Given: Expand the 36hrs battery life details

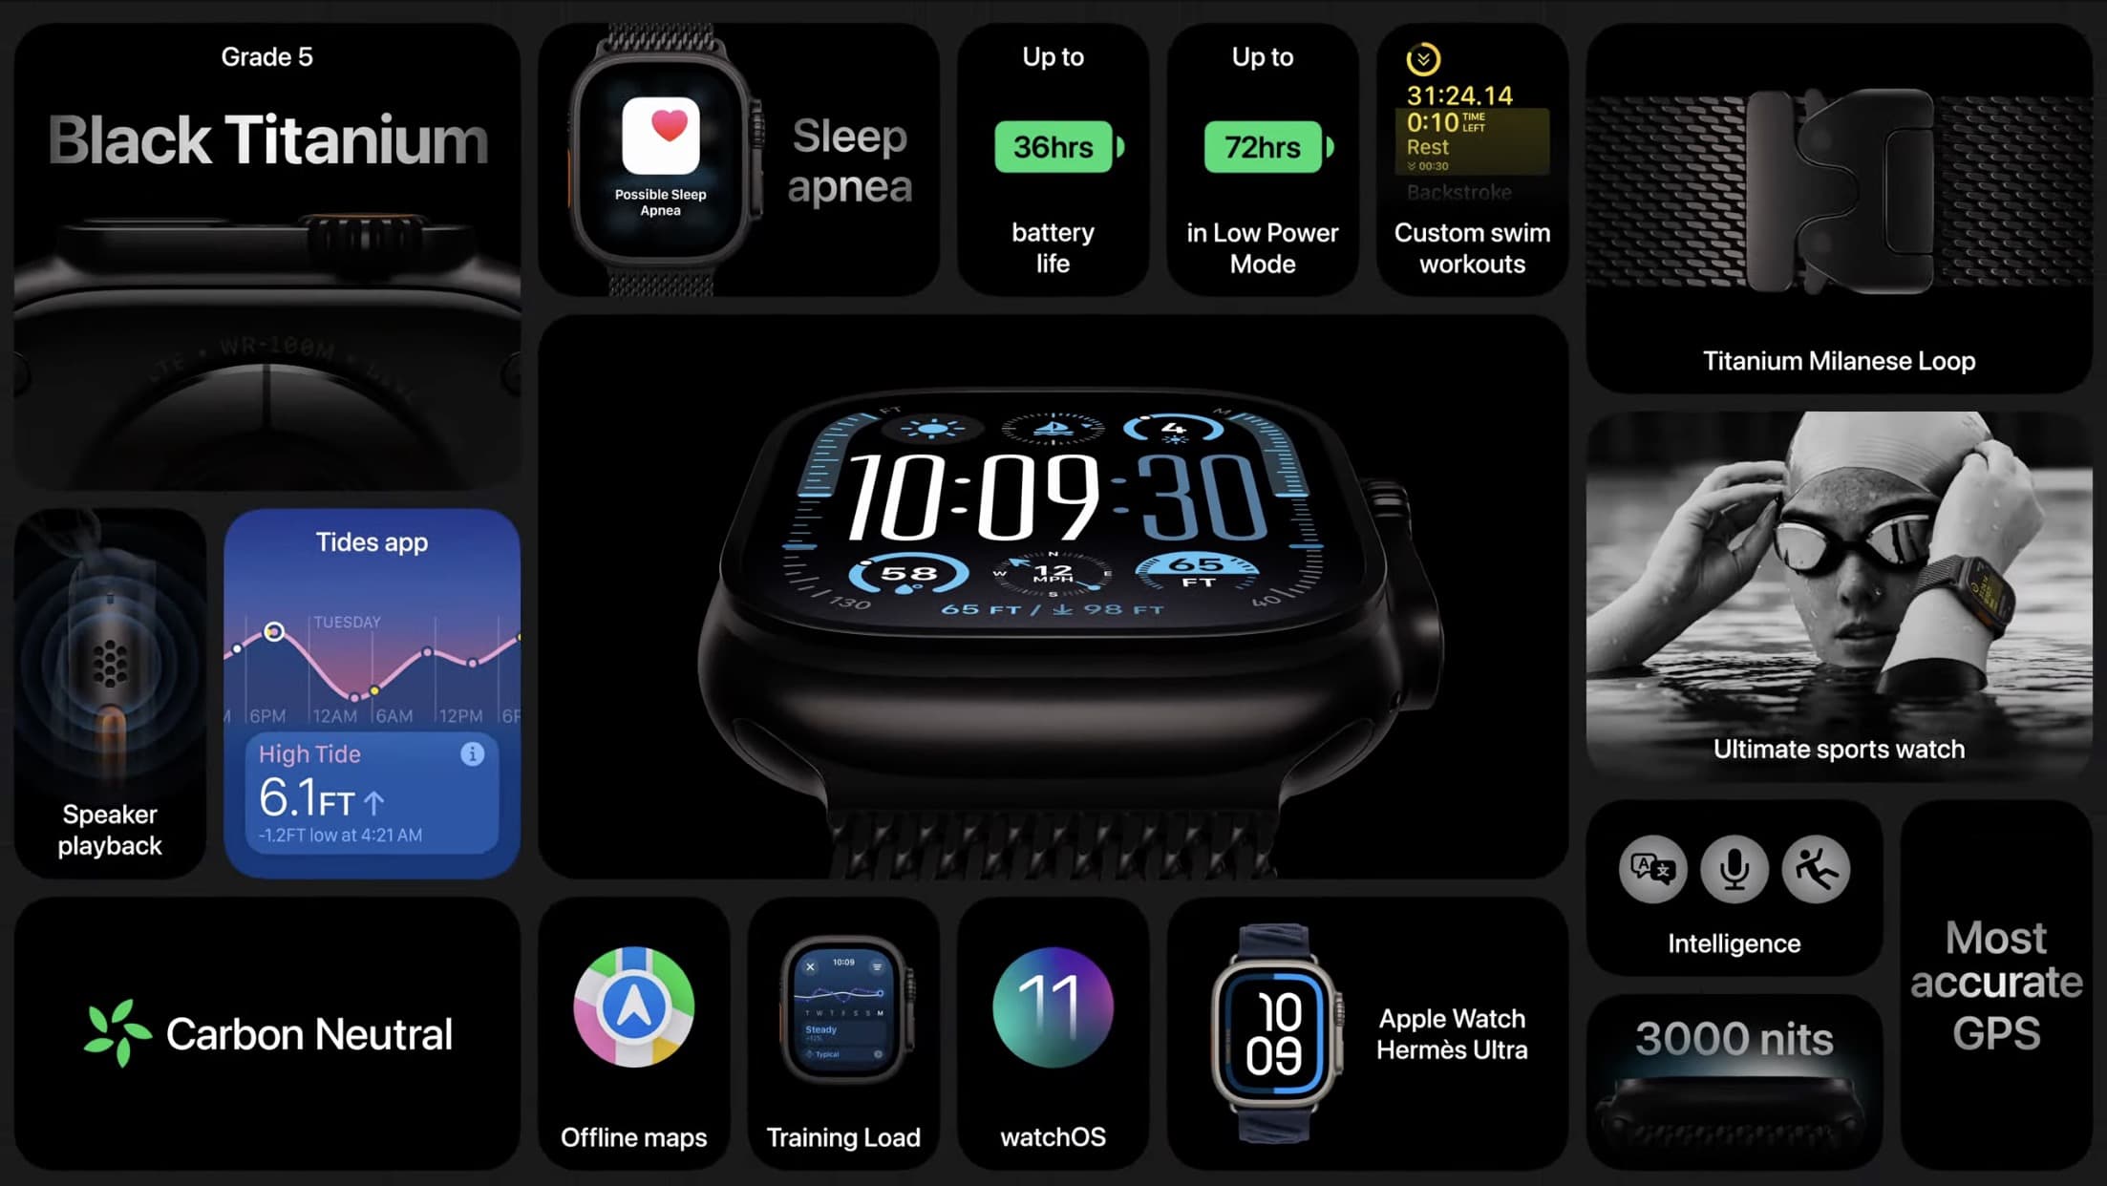Looking at the screenshot, I should 1053,159.
